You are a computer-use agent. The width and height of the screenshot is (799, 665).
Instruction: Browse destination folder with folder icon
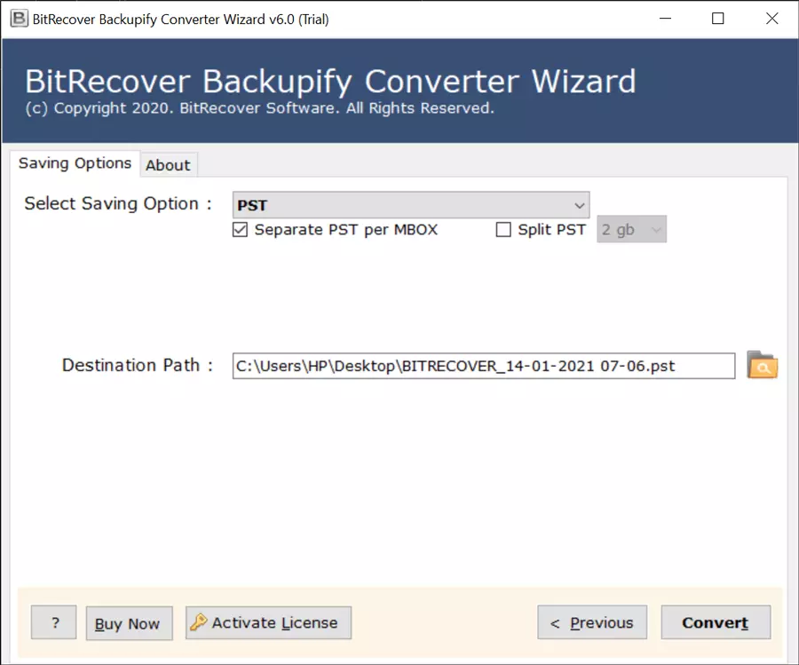(763, 365)
